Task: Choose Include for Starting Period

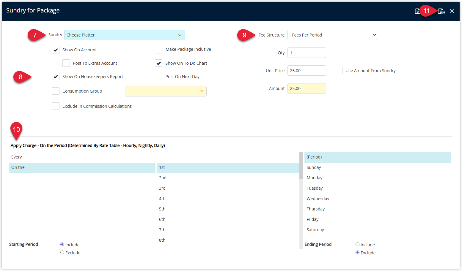Action: [x=62, y=245]
